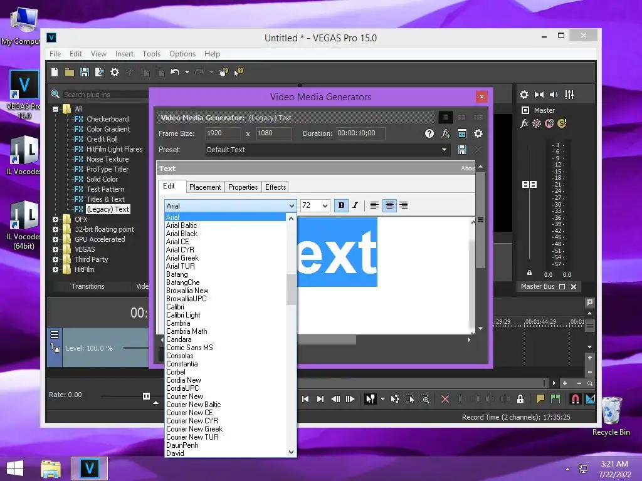Click the Previous Frame transport button
The image size is (642, 481).
pos(335,399)
